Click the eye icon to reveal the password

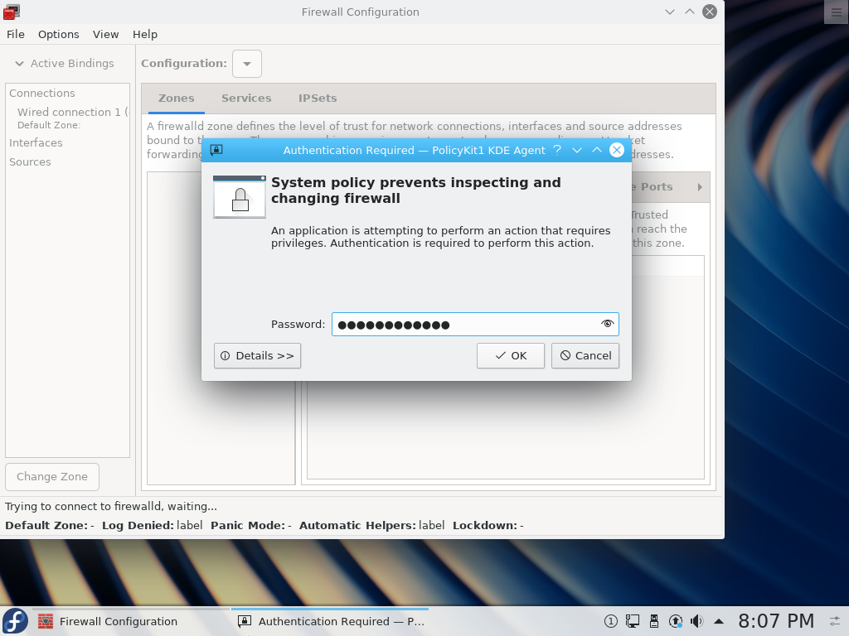(x=607, y=324)
